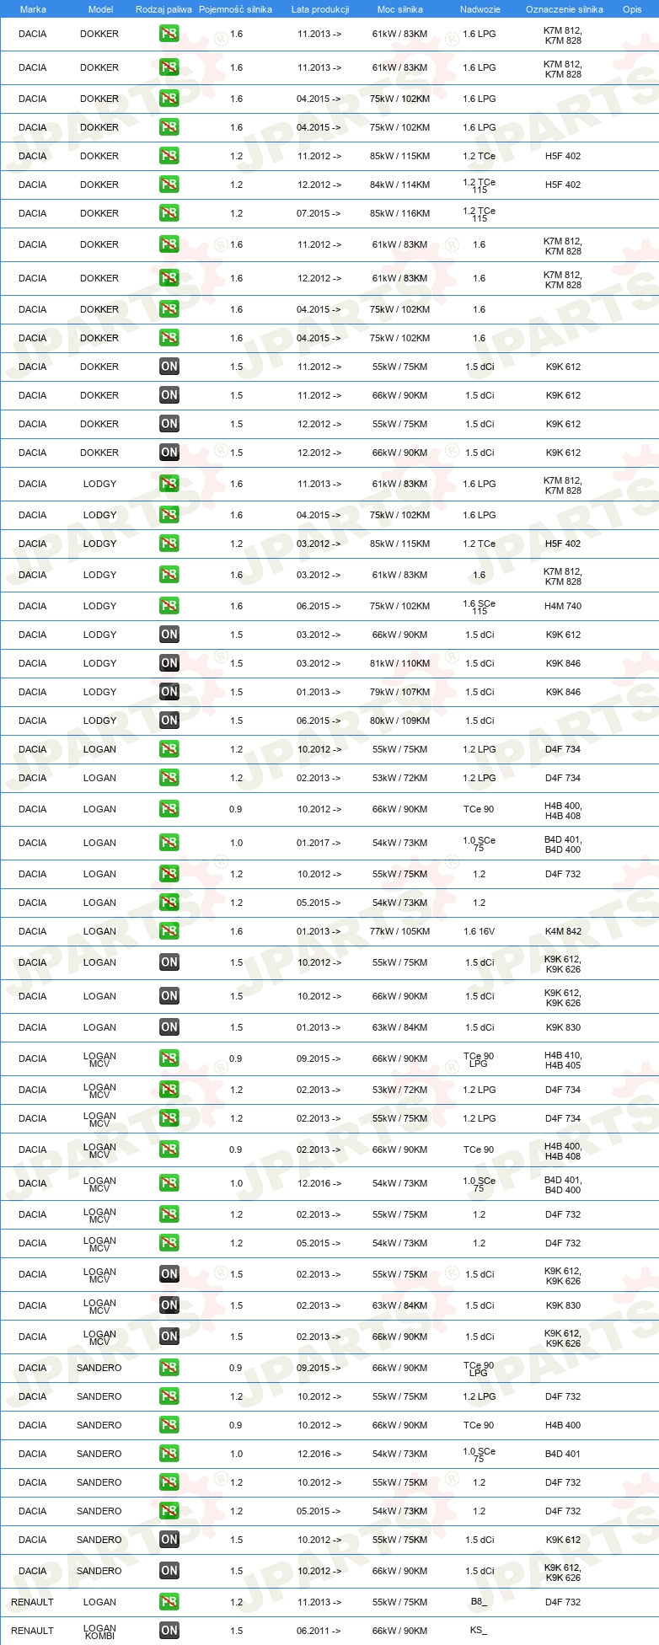
Task: Click the Model column header
Action: point(100,9)
